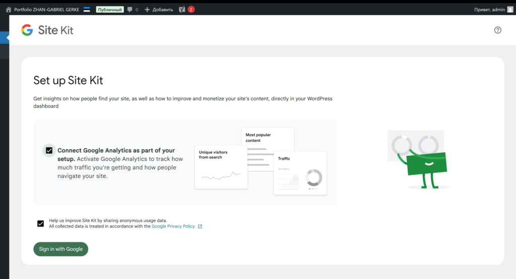The image size is (516, 279).
Task: Open the Google Privacy Policy link
Action: [x=173, y=226]
